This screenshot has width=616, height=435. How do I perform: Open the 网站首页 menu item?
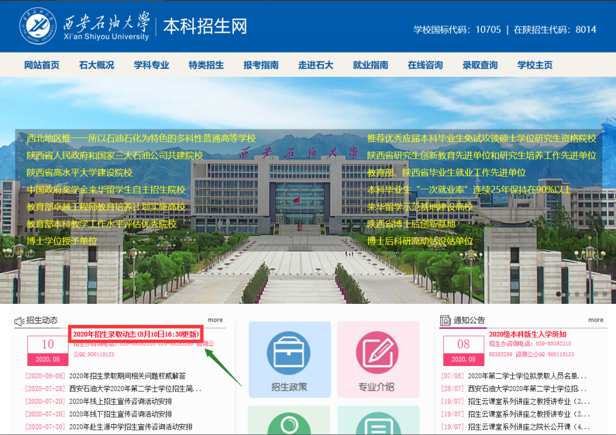click(x=42, y=65)
